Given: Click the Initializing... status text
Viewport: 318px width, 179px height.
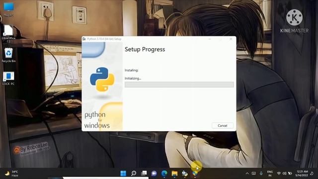Looking at the screenshot, I should (133, 79).
